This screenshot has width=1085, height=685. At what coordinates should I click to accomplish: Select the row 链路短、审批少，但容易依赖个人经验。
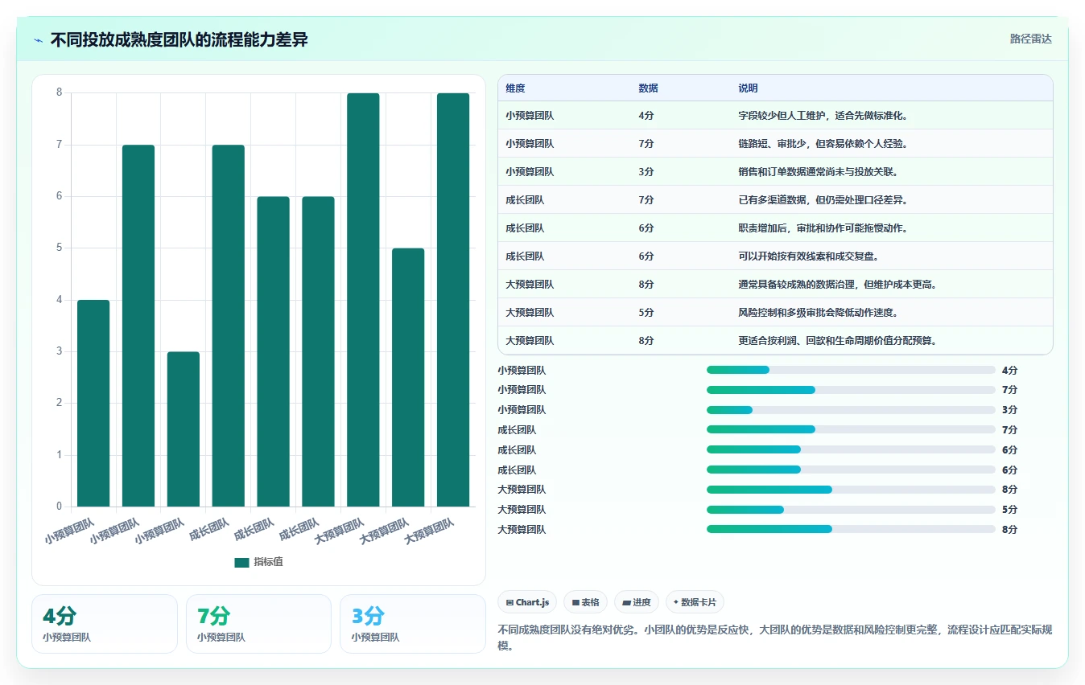point(775,143)
